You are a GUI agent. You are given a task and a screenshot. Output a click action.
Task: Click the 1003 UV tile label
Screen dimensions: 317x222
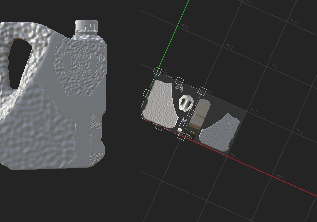tap(234, 156)
